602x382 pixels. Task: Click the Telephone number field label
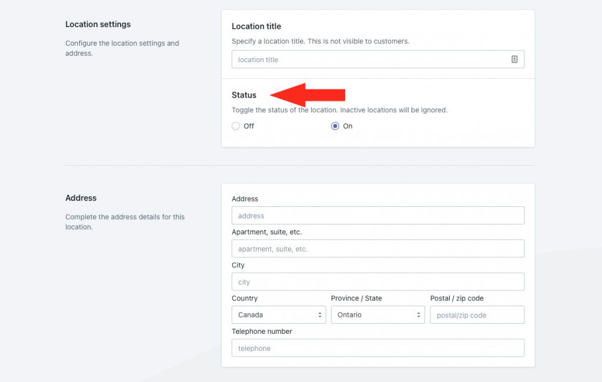tap(262, 331)
